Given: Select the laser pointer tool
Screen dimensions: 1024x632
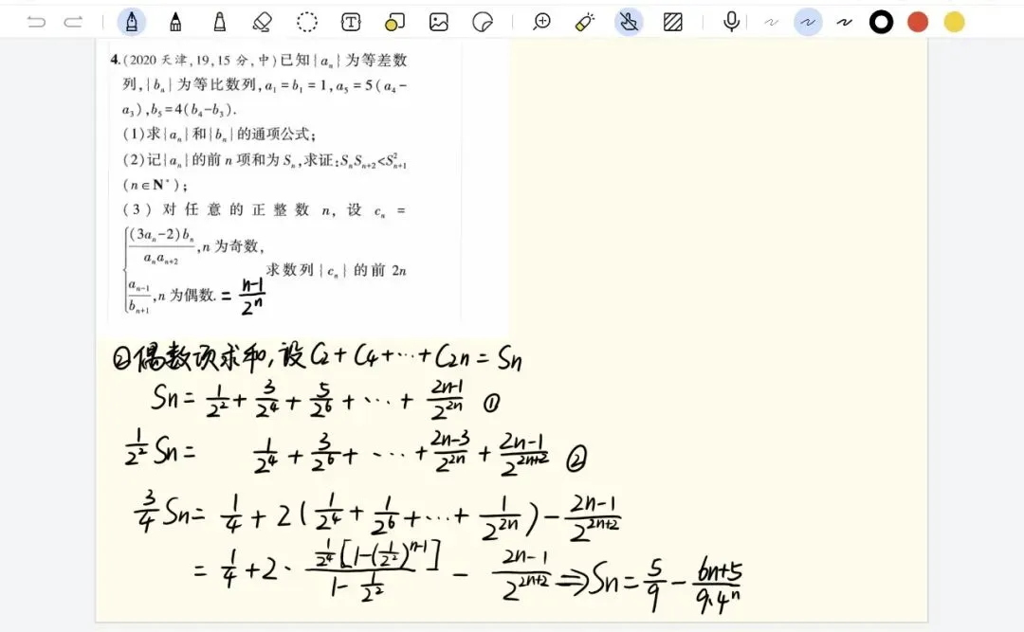Looking at the screenshot, I should point(584,21).
